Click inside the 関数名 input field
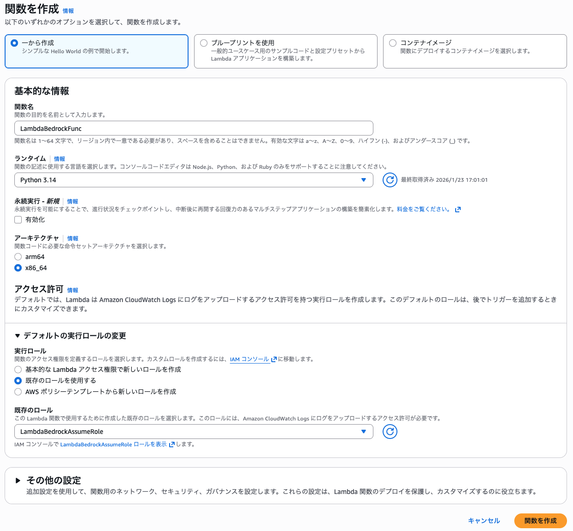This screenshot has width=573, height=531. [194, 128]
